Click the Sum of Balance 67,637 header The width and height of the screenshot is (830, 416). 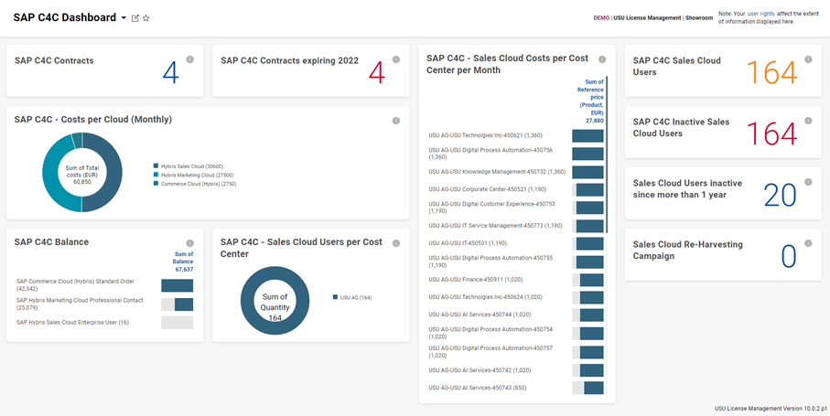[x=184, y=261]
